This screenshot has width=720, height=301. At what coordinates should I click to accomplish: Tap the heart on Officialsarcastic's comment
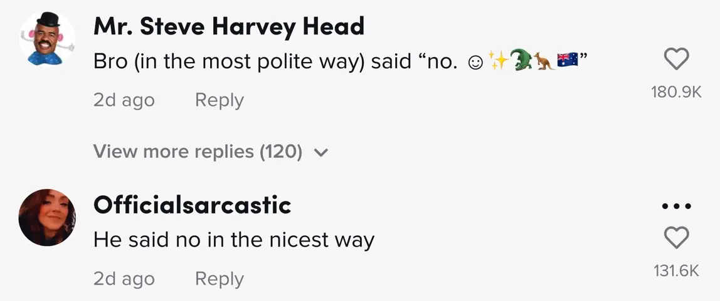(x=675, y=238)
